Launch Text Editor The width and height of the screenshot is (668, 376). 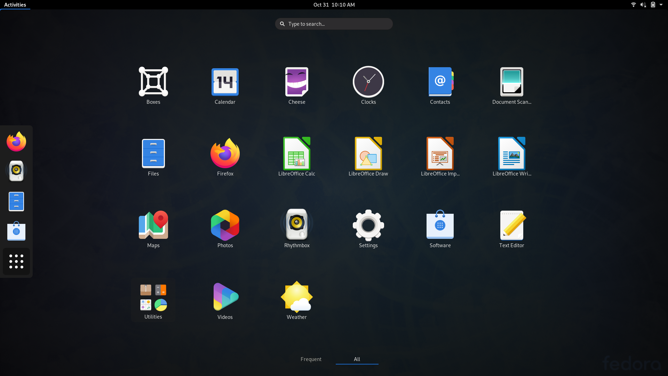click(512, 229)
